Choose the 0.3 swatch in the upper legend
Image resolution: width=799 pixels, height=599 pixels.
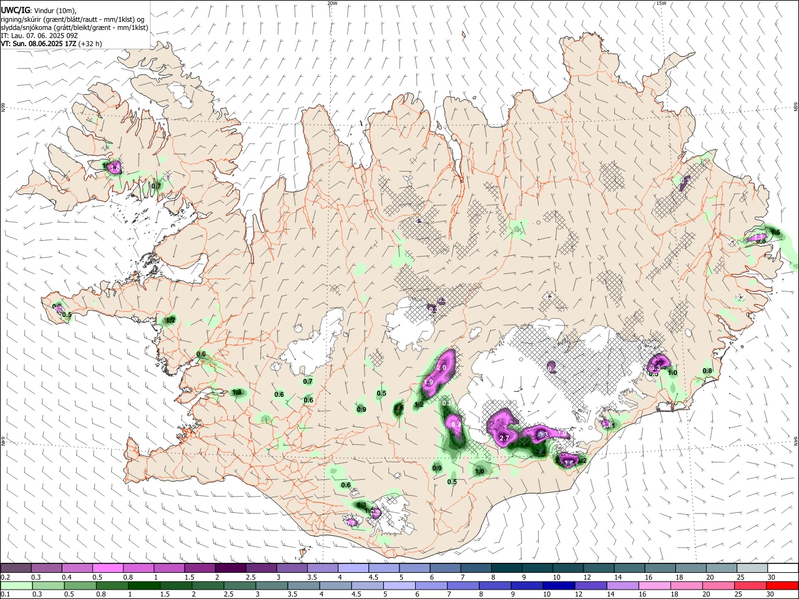click(x=46, y=568)
